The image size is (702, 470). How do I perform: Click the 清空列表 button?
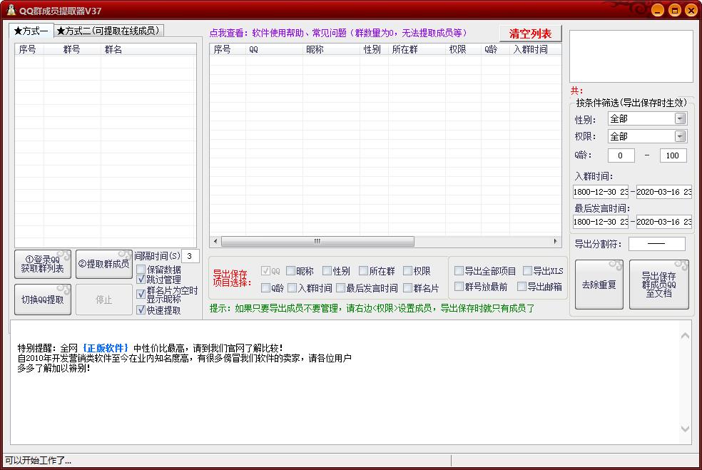click(x=531, y=34)
